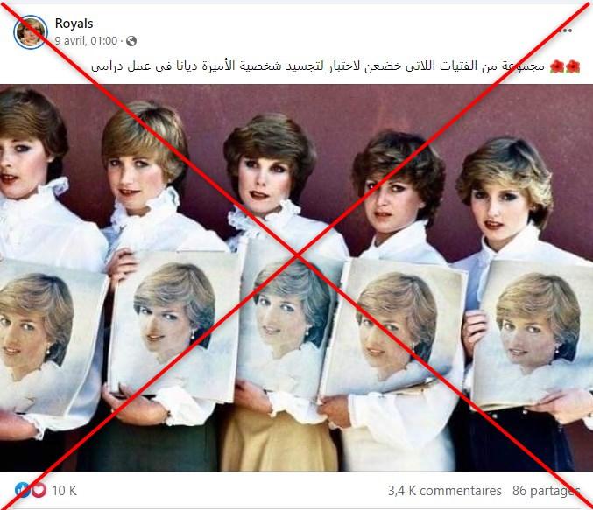The height and width of the screenshot is (510, 593).
Task: View the 86 partages list
Action: pyautogui.click(x=546, y=491)
